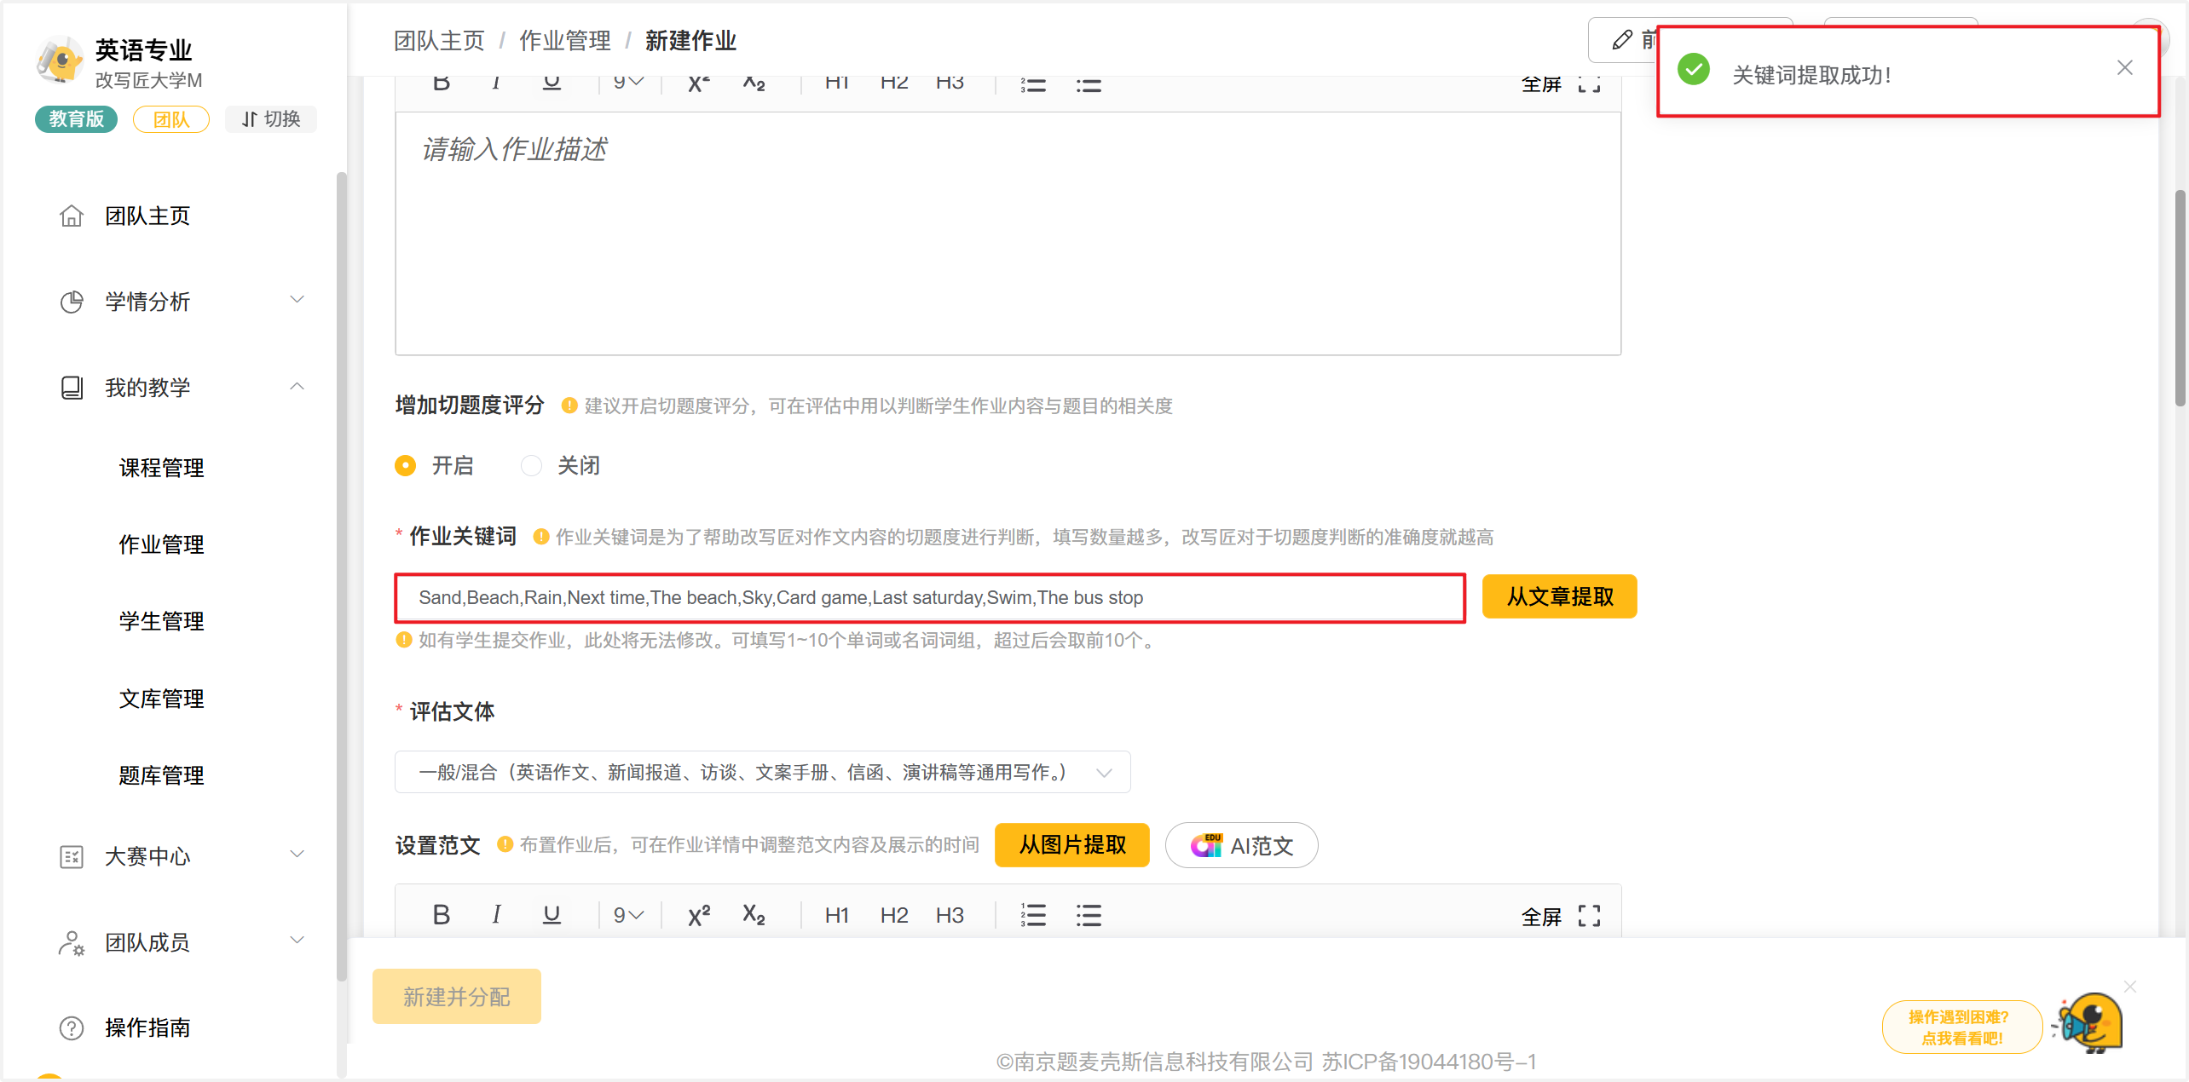
Task: Select the 关闭 radio option
Action: (531, 466)
